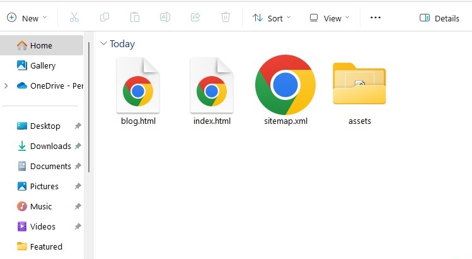
Task: Select the sitemap.xml Chrome icon
Action: click(285, 85)
